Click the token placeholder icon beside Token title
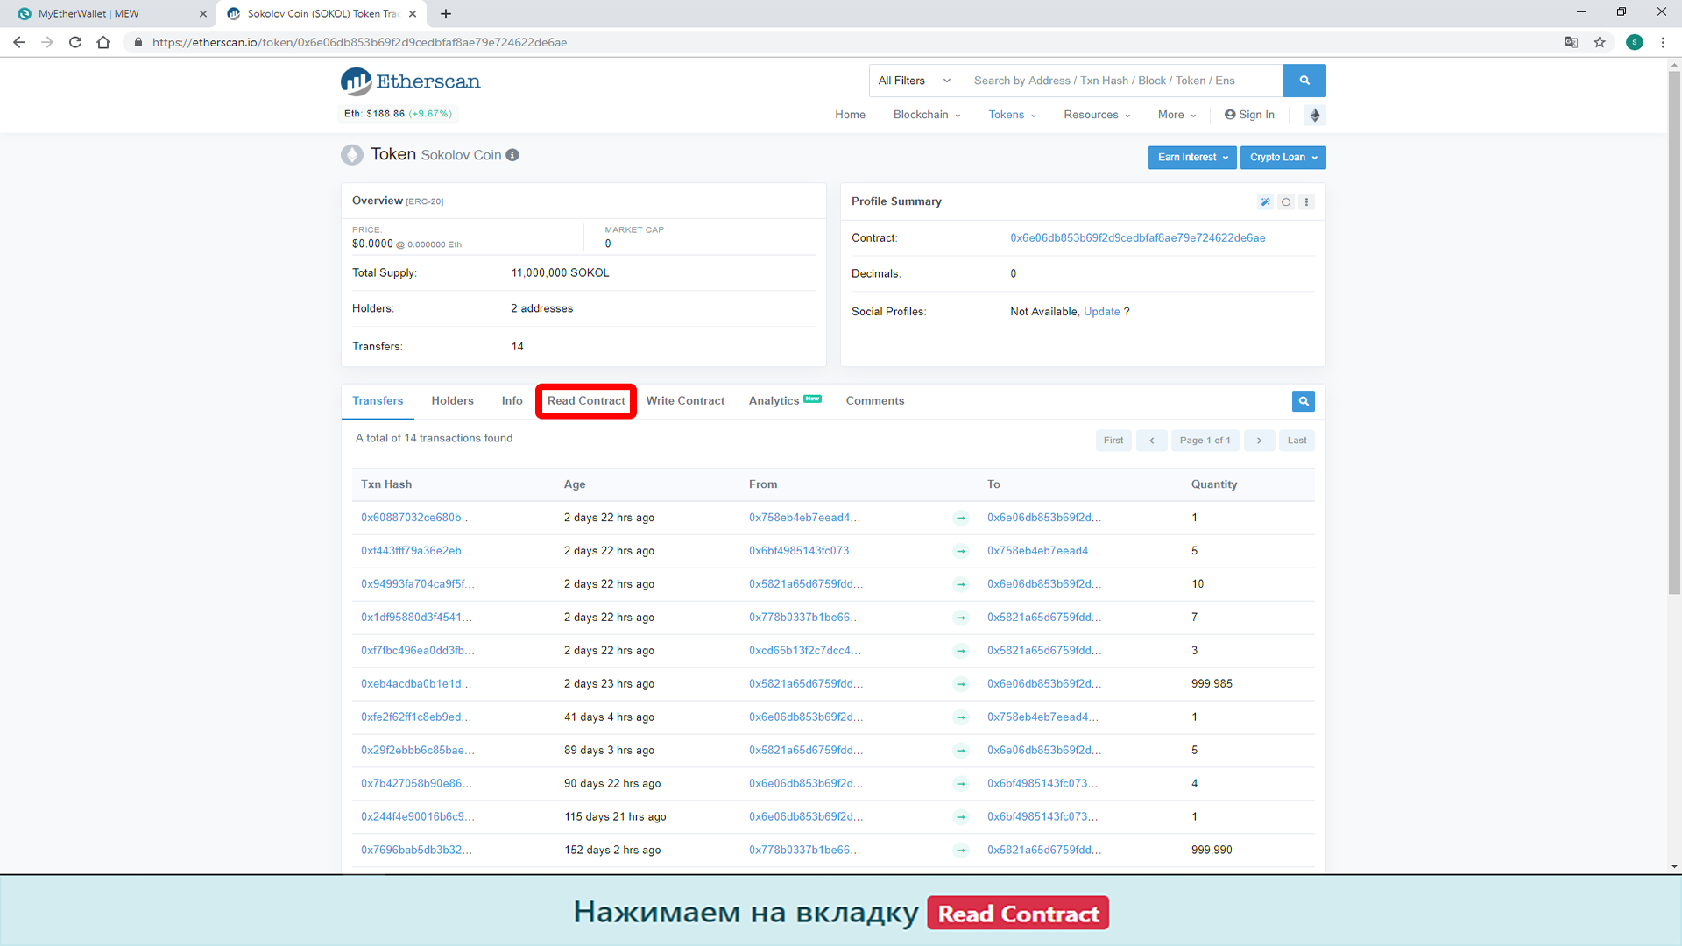This screenshot has width=1682, height=946. (x=352, y=155)
